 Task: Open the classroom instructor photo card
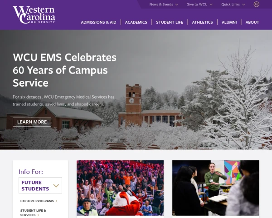tap(216, 188)
